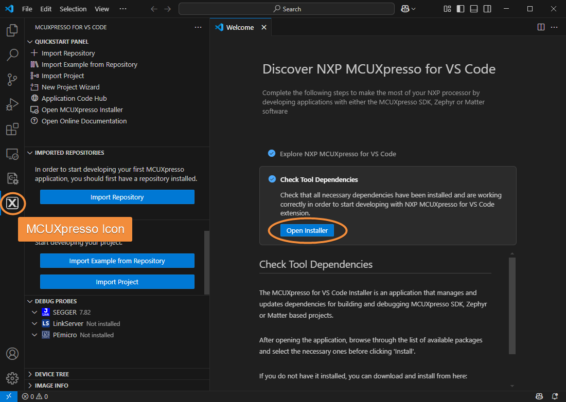
Task: Select LinkServer LS probe icon
Action: (45, 323)
